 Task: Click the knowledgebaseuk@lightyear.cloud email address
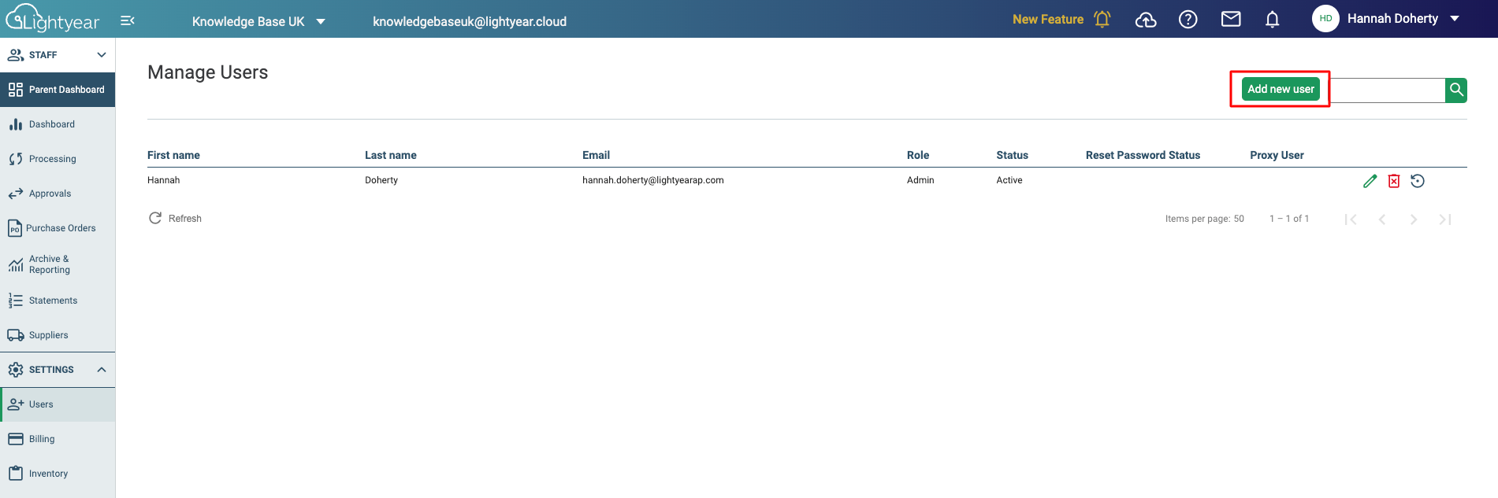pyautogui.click(x=470, y=21)
